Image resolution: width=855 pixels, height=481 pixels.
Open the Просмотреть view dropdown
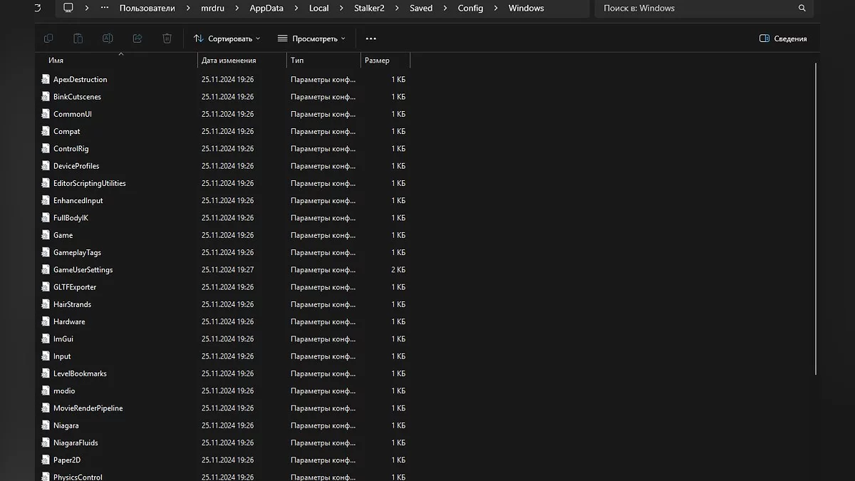click(x=311, y=38)
